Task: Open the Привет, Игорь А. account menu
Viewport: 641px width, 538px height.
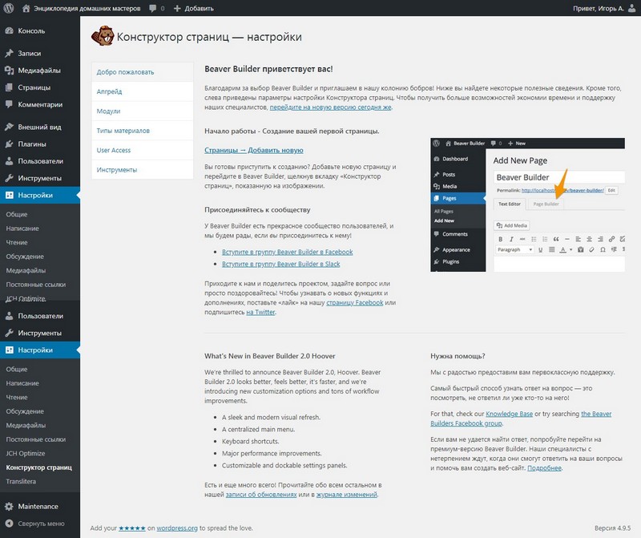Action: coord(604,8)
